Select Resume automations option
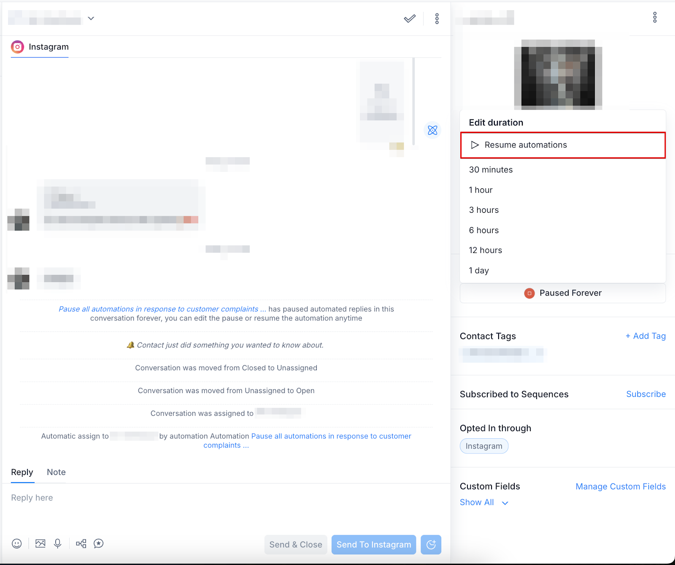 (563, 145)
